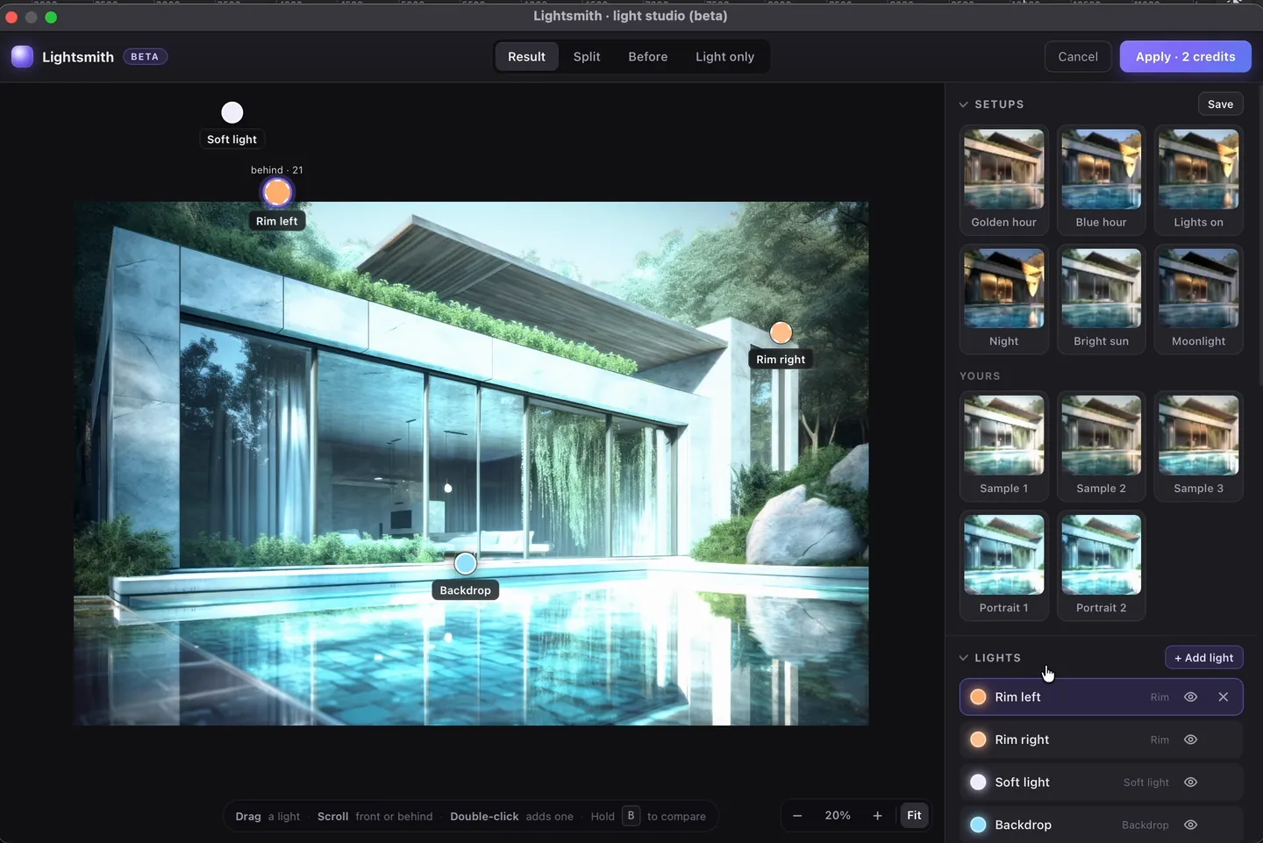Image resolution: width=1263 pixels, height=843 pixels.
Task: Pick the Bright sun setup
Action: click(1102, 299)
